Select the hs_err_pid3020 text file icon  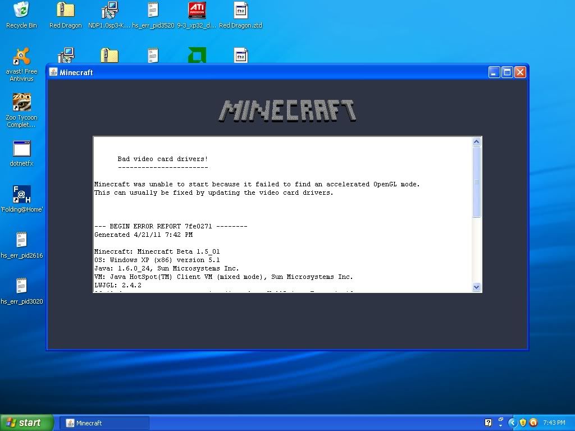click(21, 291)
